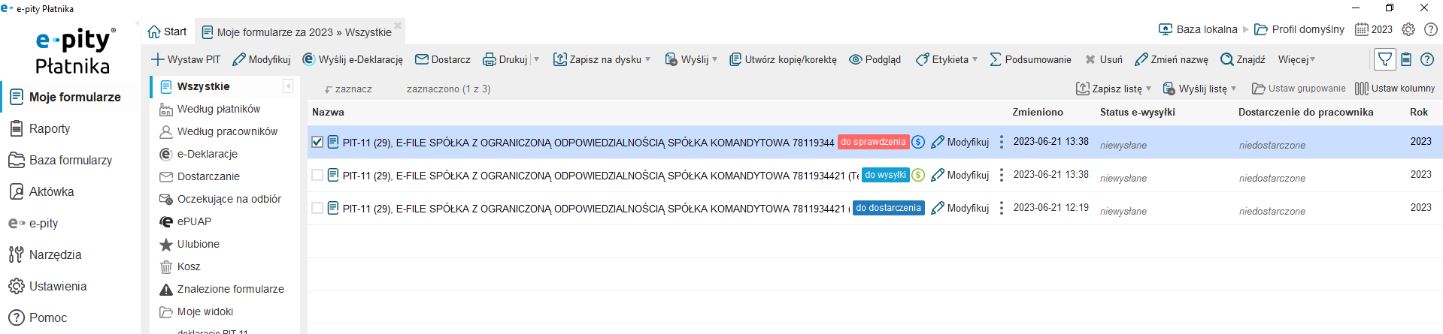
Task: Click the zaznacz selection link
Action: coord(348,89)
